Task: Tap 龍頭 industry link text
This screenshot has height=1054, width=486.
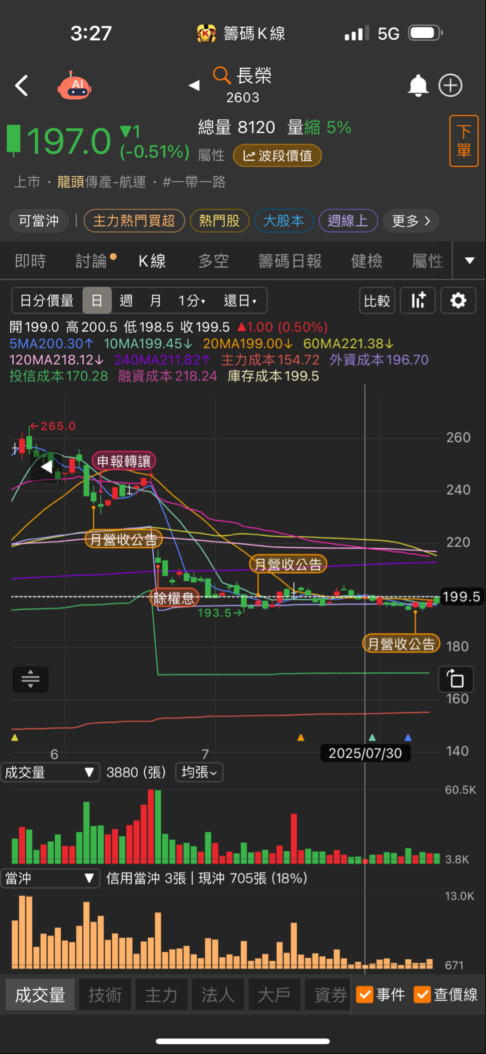Action: point(70,182)
